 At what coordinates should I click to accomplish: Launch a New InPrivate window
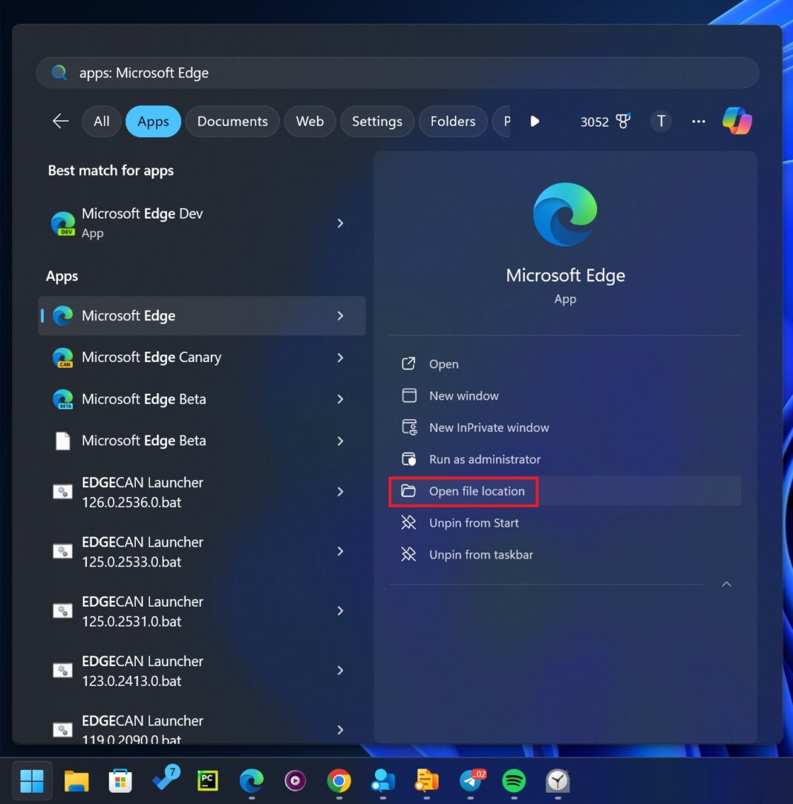[489, 427]
